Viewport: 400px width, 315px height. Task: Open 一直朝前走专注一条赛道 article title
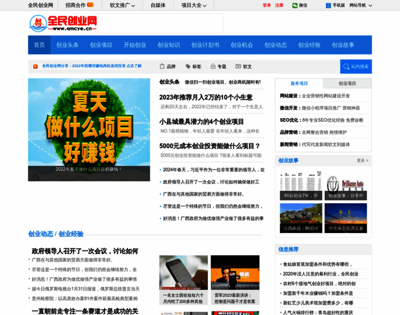(x=85, y=311)
